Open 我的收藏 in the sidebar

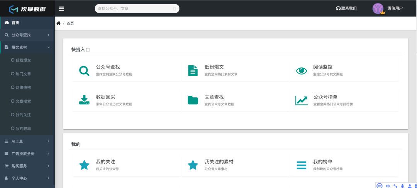(24, 128)
